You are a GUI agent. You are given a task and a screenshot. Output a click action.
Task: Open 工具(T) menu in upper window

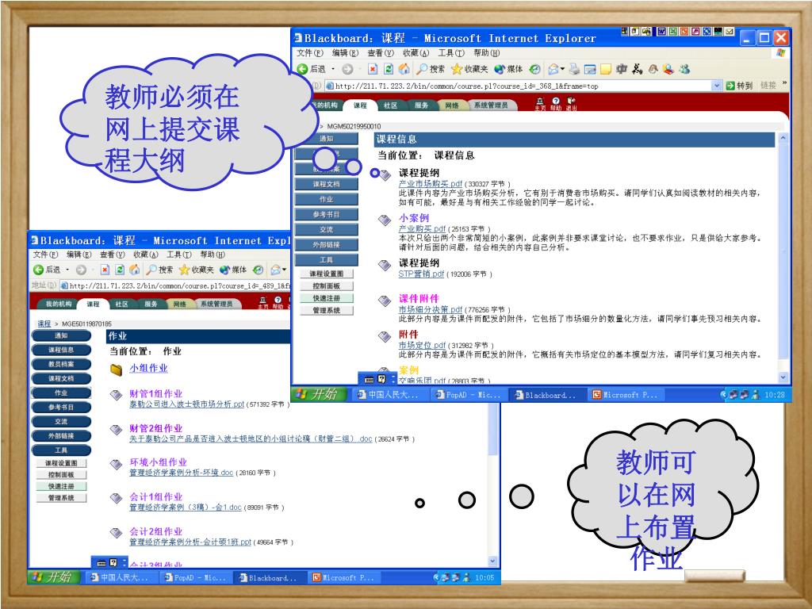tap(451, 53)
